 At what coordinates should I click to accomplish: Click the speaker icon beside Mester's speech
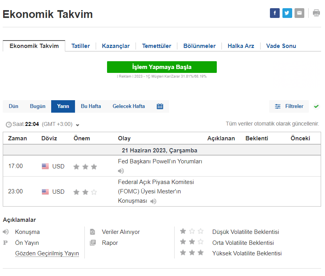154,201
